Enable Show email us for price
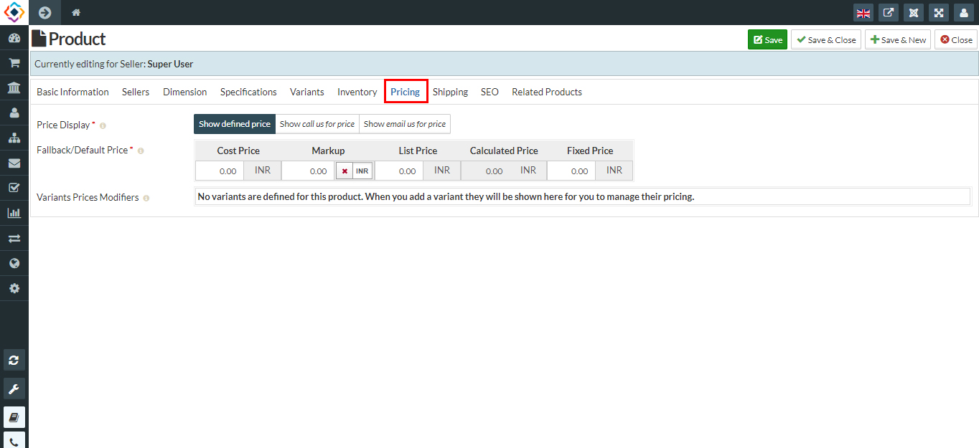Viewport: 979px width, 448px height. pos(404,123)
